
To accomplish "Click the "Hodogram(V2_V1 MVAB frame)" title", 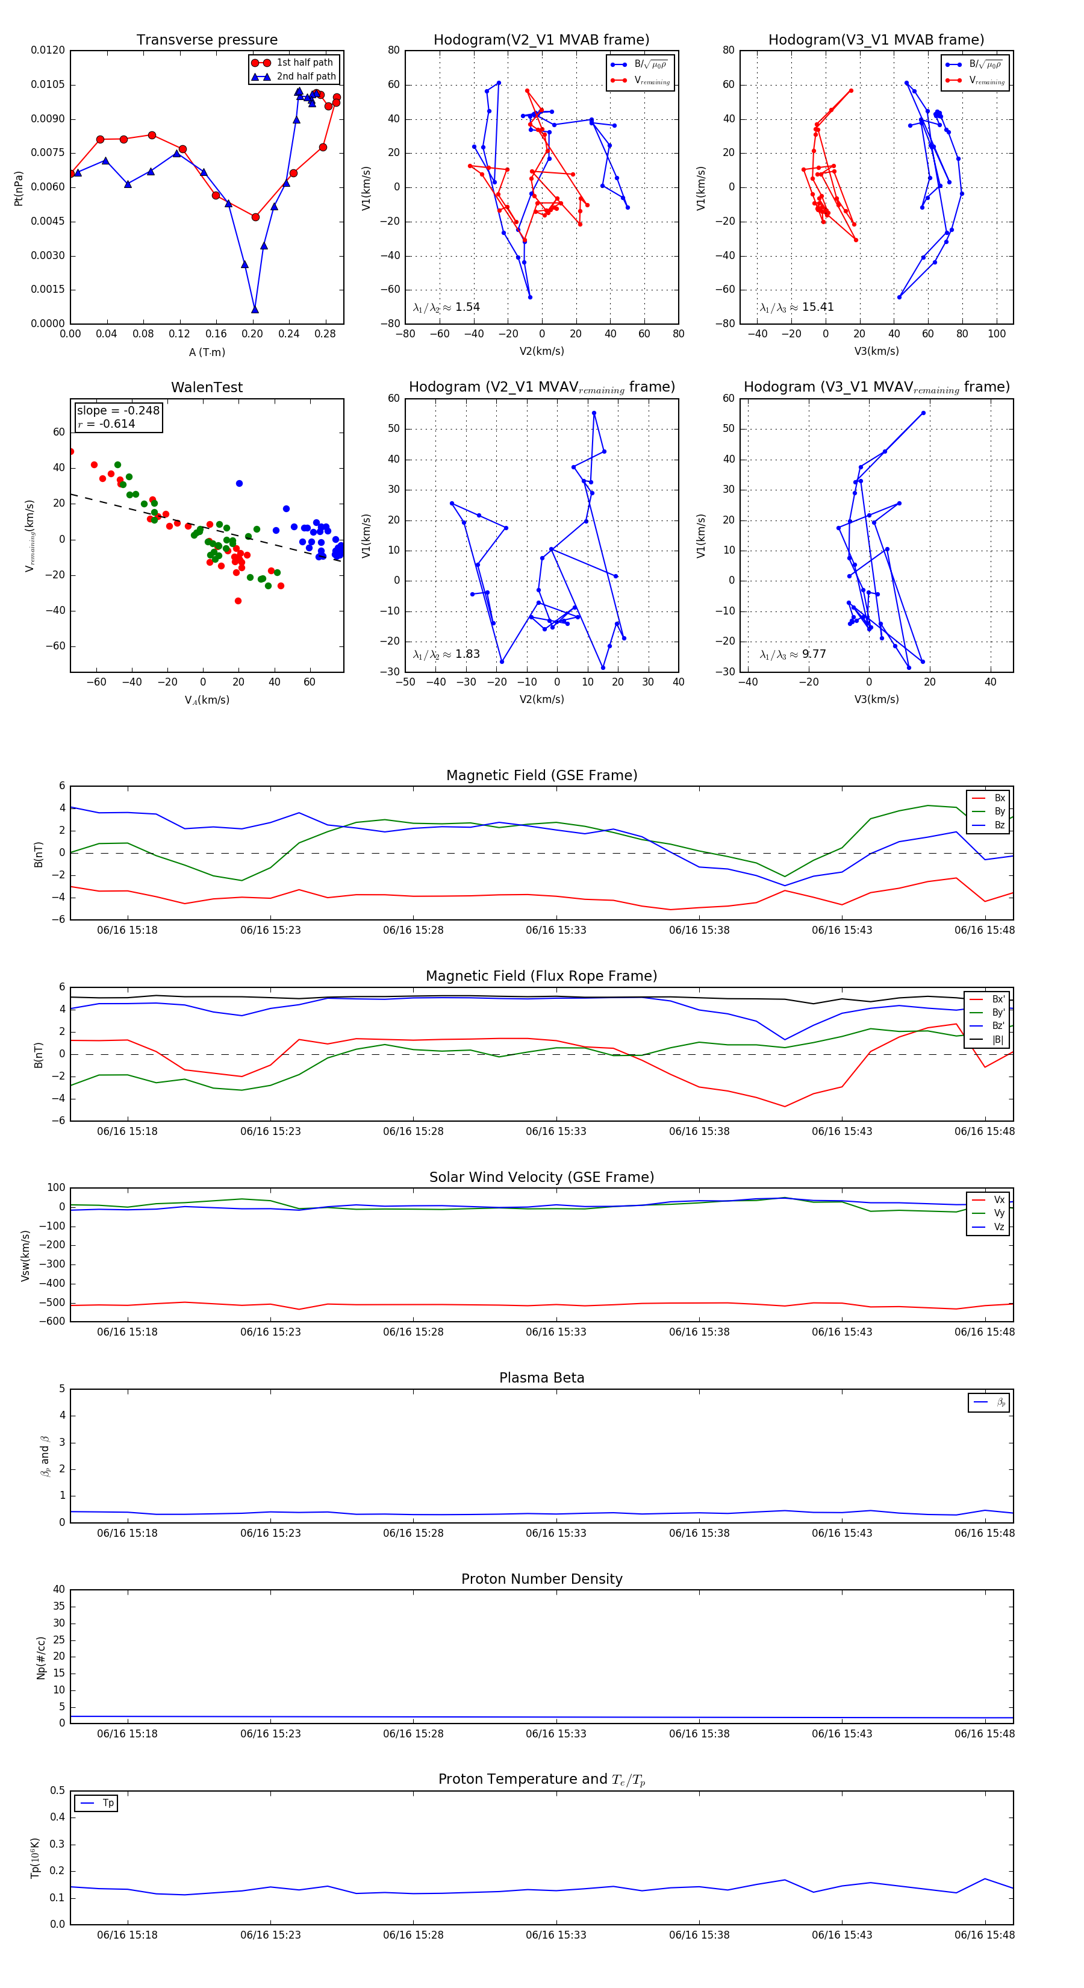I will (x=541, y=40).
